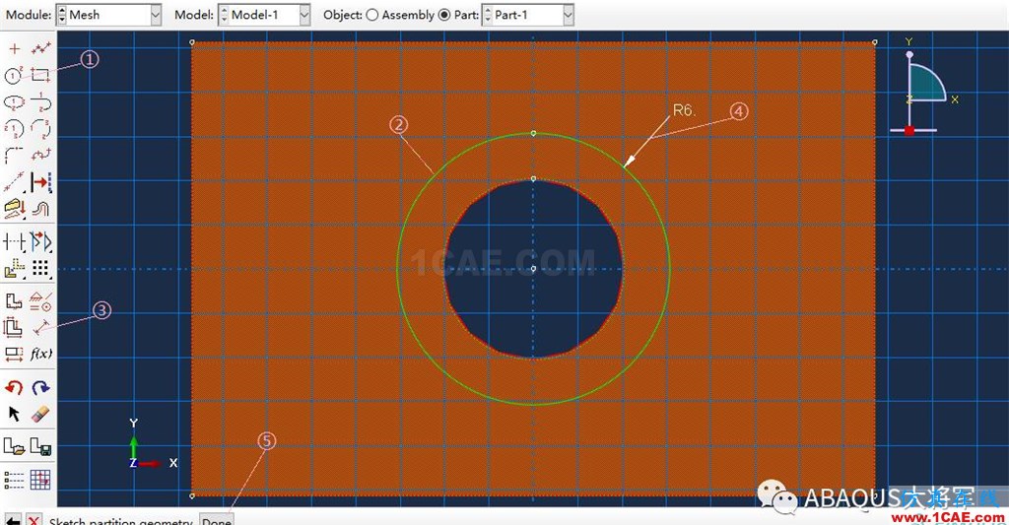Select the arrow Select Entities tool
The height and width of the screenshot is (525, 1009).
pyautogui.click(x=14, y=414)
